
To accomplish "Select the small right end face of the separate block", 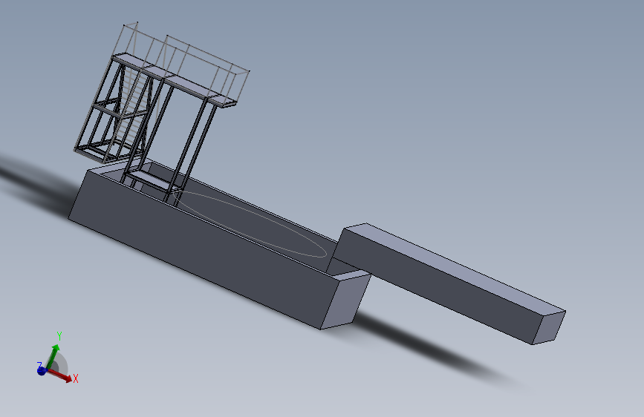I will pyautogui.click(x=549, y=328).
